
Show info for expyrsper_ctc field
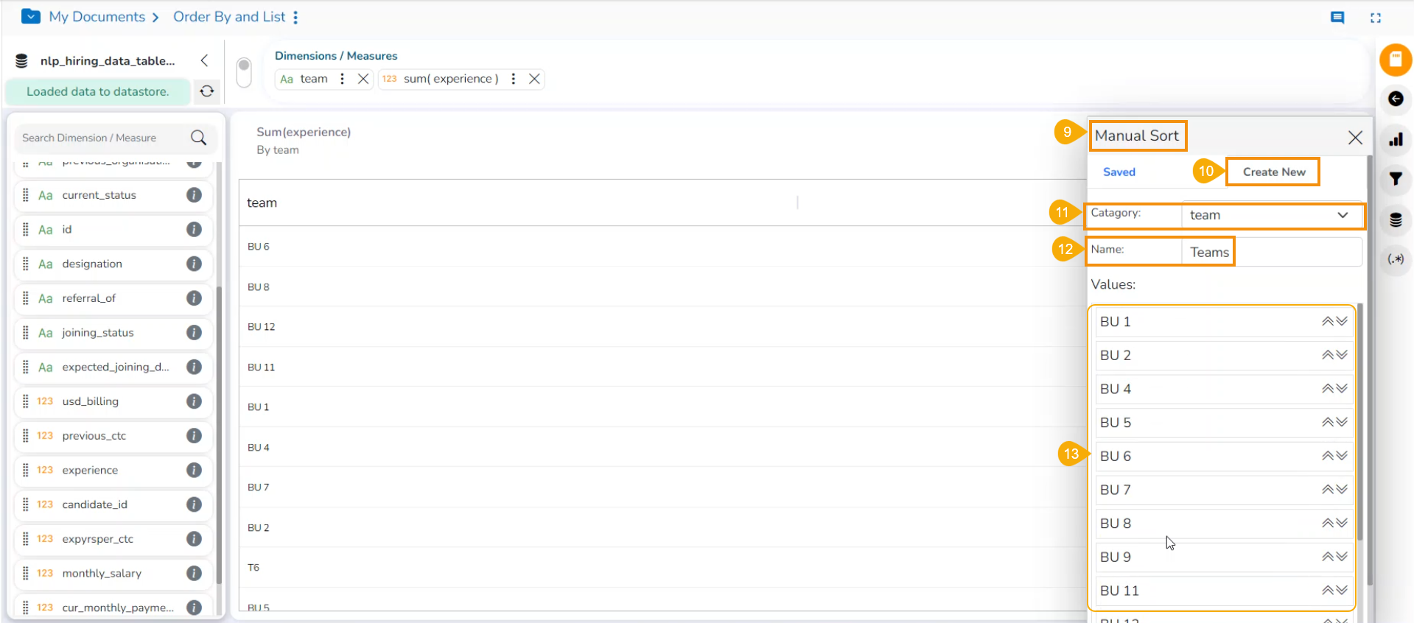click(195, 539)
